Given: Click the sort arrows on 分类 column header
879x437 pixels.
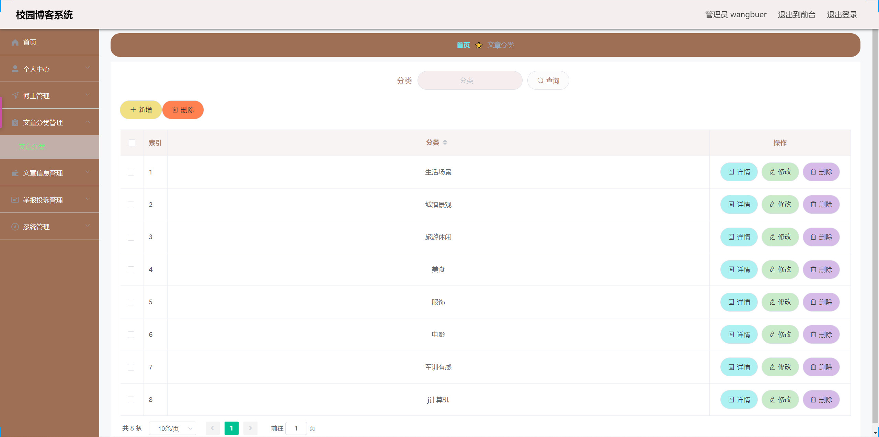Looking at the screenshot, I should (446, 142).
